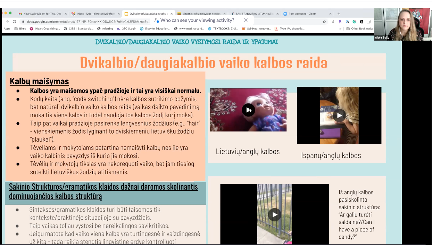Click the 'Lietuvių/anglų kalbos' caption
This screenshot has height=245, width=432.
tap(248, 151)
